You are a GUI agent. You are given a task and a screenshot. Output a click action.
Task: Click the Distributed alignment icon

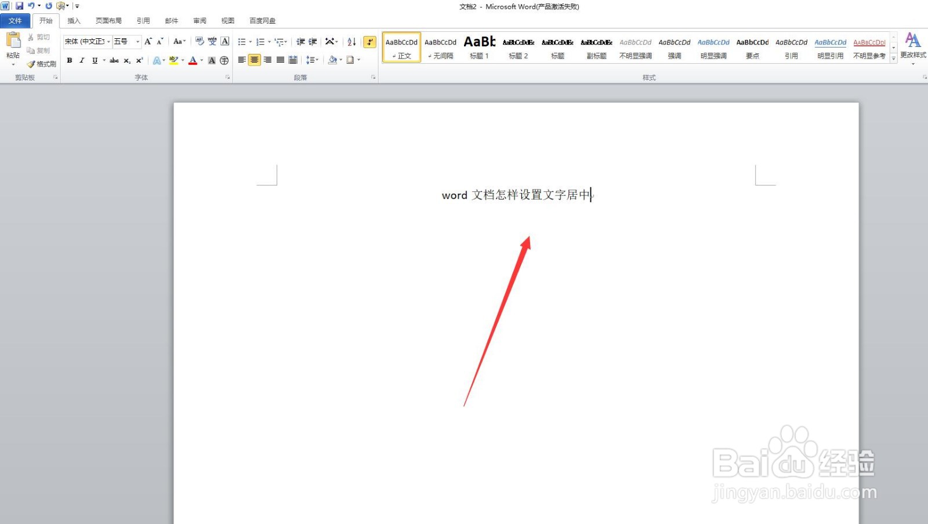(x=293, y=60)
